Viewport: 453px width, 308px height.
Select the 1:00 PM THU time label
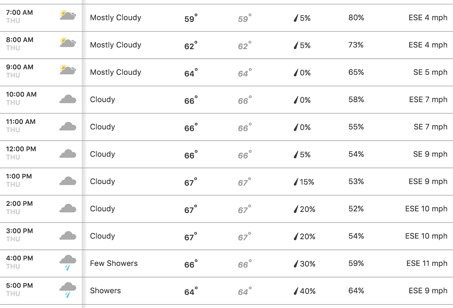[x=19, y=180]
